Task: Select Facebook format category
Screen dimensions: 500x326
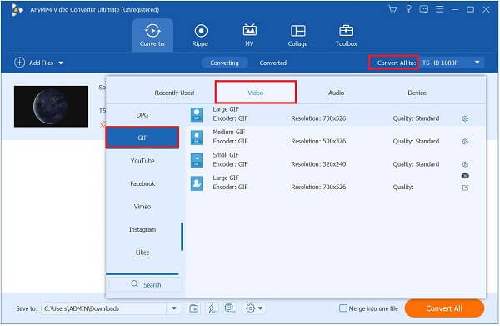Action: pos(142,183)
